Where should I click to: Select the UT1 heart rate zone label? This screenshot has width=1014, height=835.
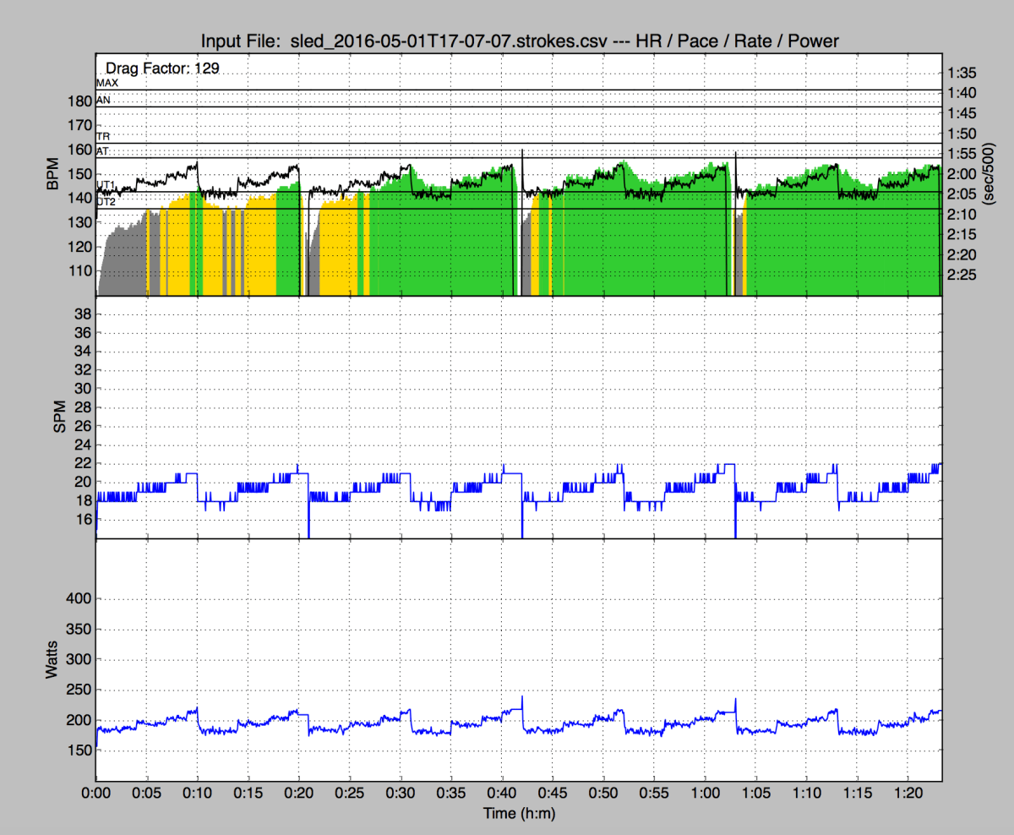coord(106,184)
